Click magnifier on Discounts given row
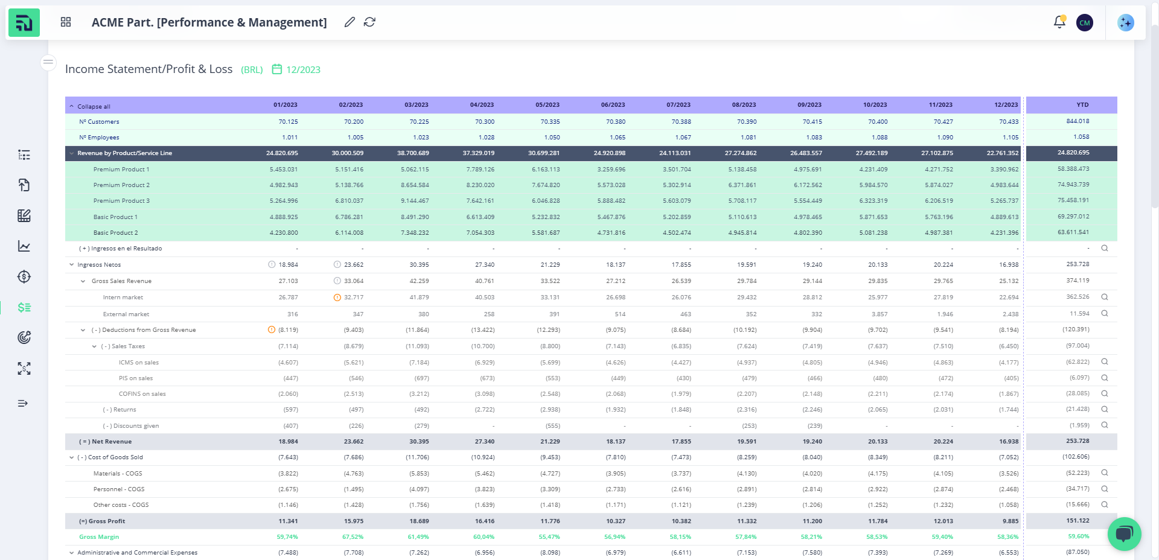This screenshot has width=1159, height=560. tap(1105, 425)
